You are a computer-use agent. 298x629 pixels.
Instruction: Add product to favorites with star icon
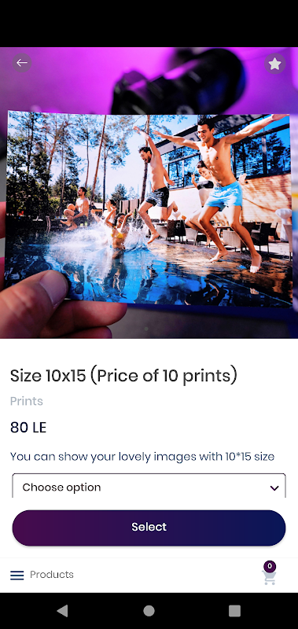(x=274, y=64)
